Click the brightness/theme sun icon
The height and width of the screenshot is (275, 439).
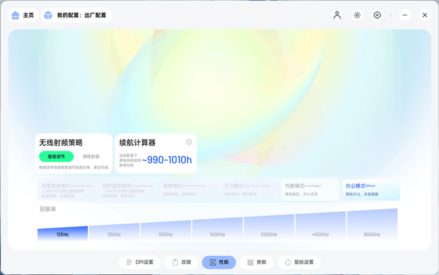[x=357, y=15]
